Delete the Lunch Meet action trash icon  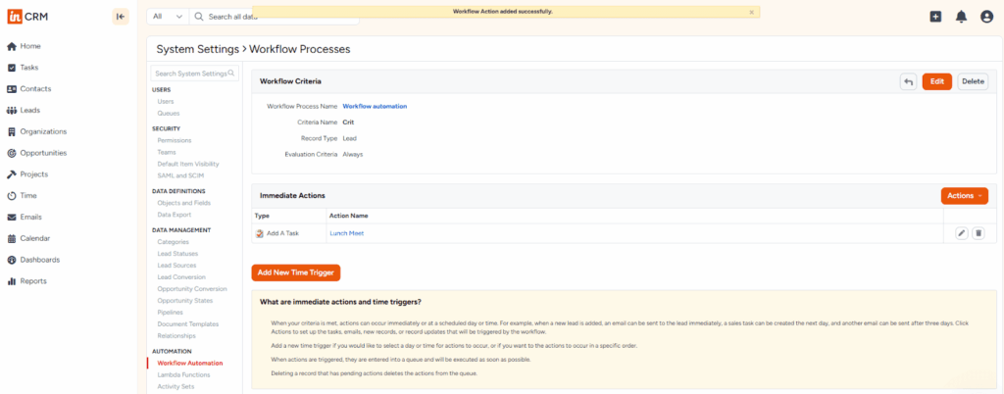point(978,233)
